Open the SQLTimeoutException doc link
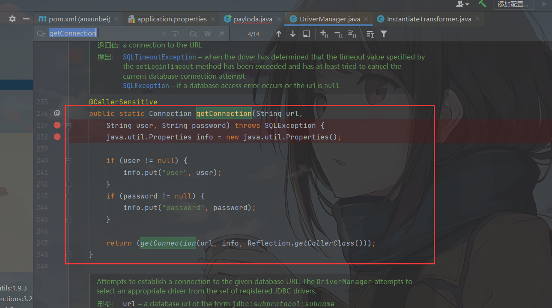Image resolution: width=552 pixels, height=308 pixels. [159, 57]
